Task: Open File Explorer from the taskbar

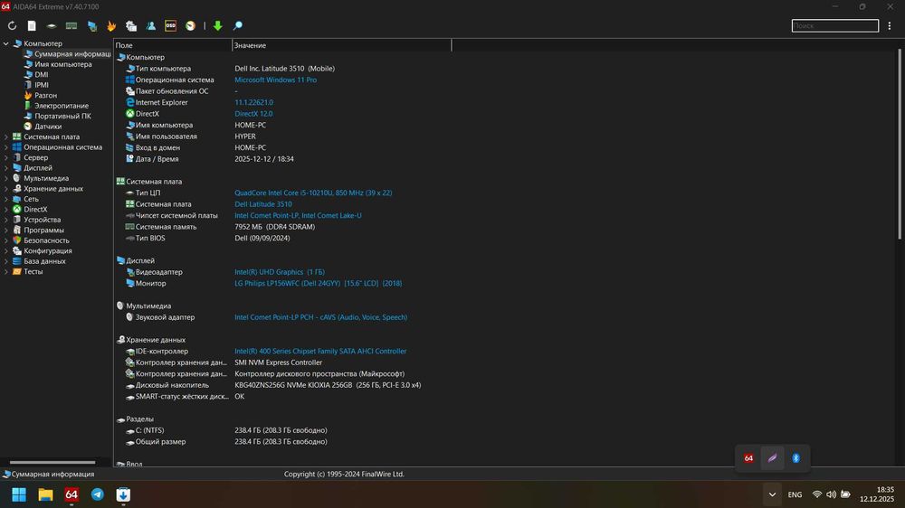Action: tap(45, 494)
